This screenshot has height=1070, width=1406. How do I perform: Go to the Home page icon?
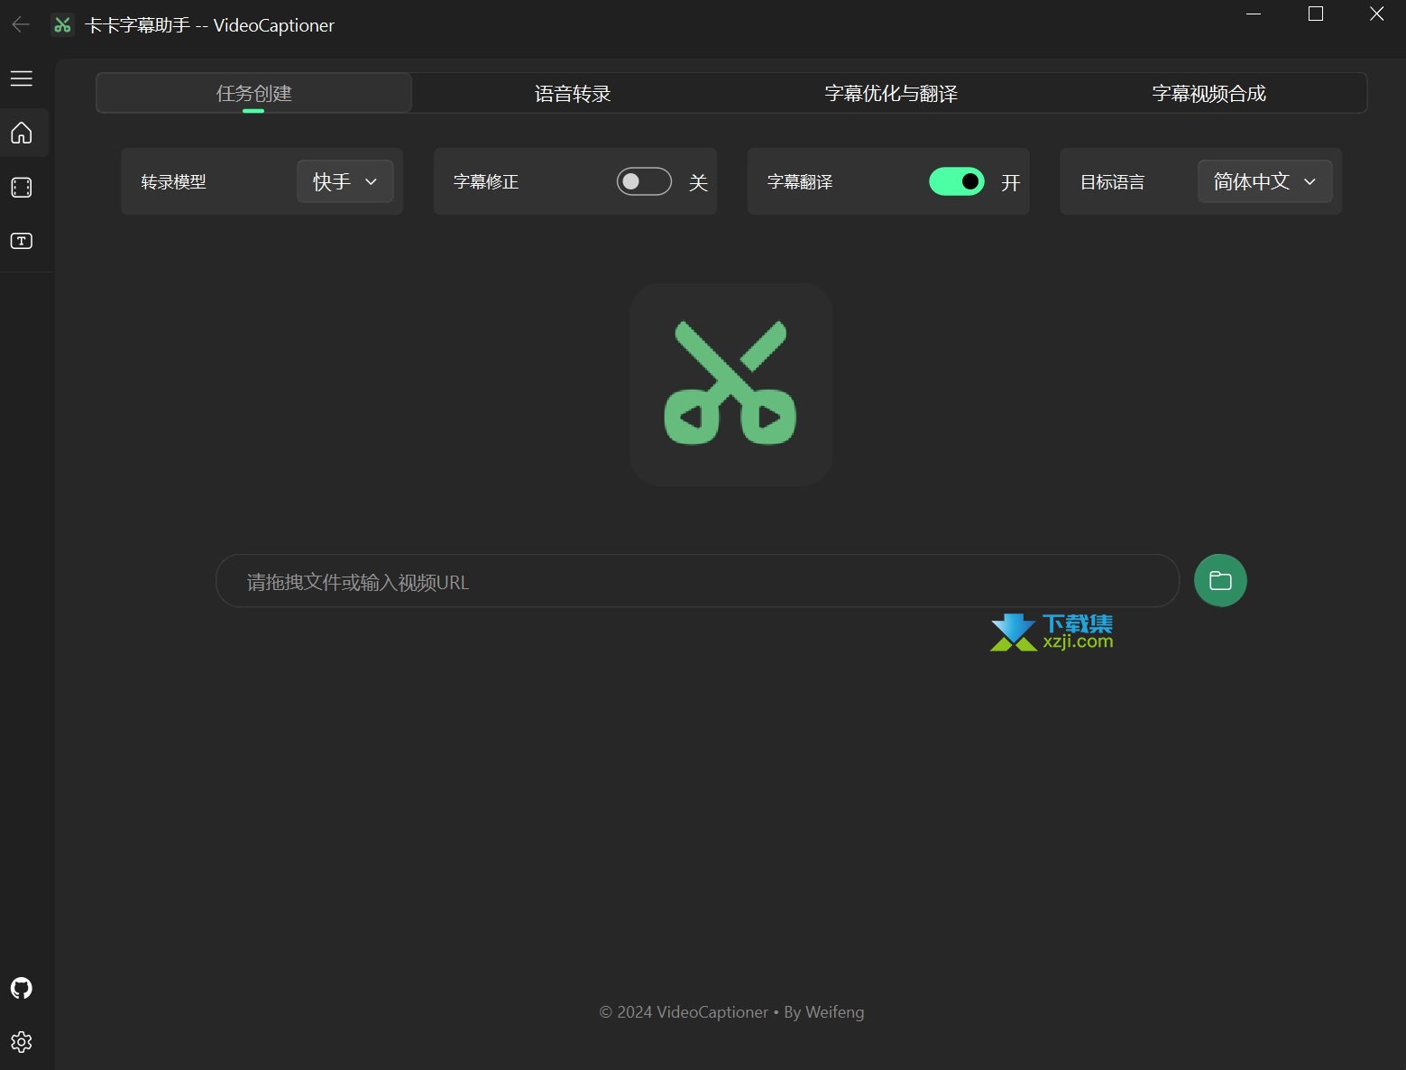22,133
